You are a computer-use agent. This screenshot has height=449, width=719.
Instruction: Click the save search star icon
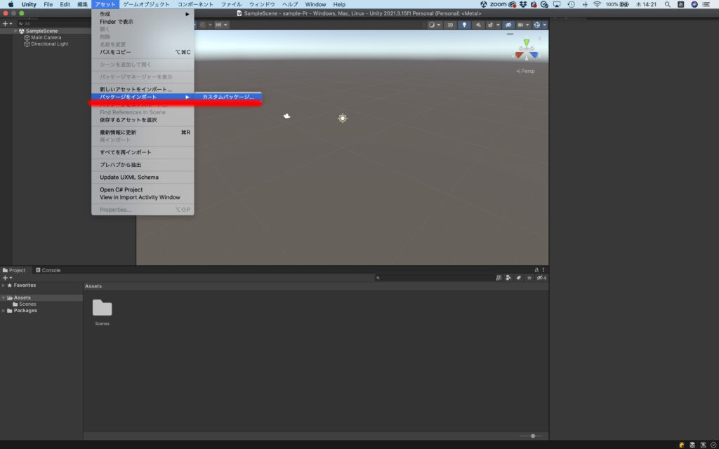click(x=529, y=278)
